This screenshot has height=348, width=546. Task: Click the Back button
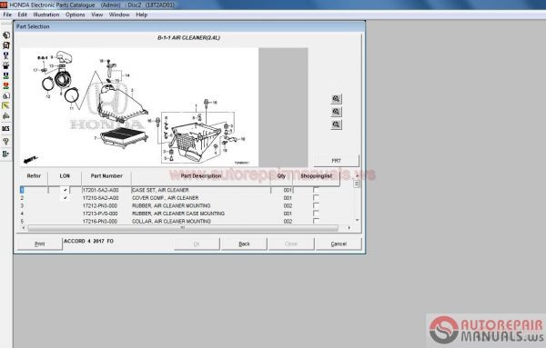point(244,244)
